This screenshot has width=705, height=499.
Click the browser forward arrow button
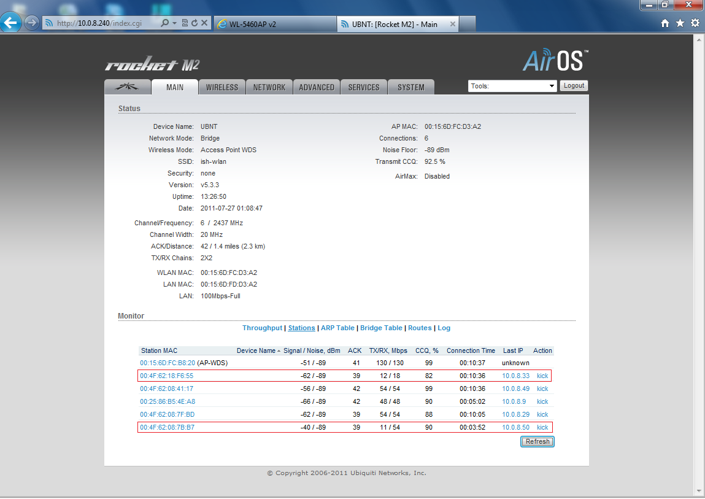[31, 23]
